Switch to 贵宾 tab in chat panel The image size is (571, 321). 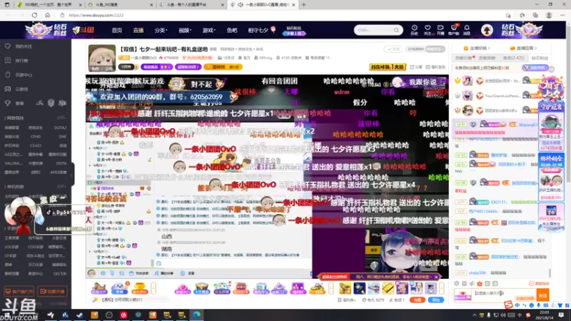[513, 58]
